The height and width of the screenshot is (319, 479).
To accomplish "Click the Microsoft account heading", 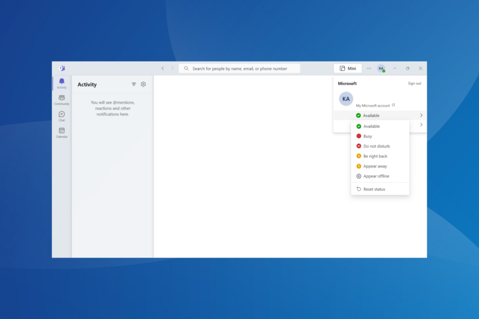I will click(x=347, y=83).
